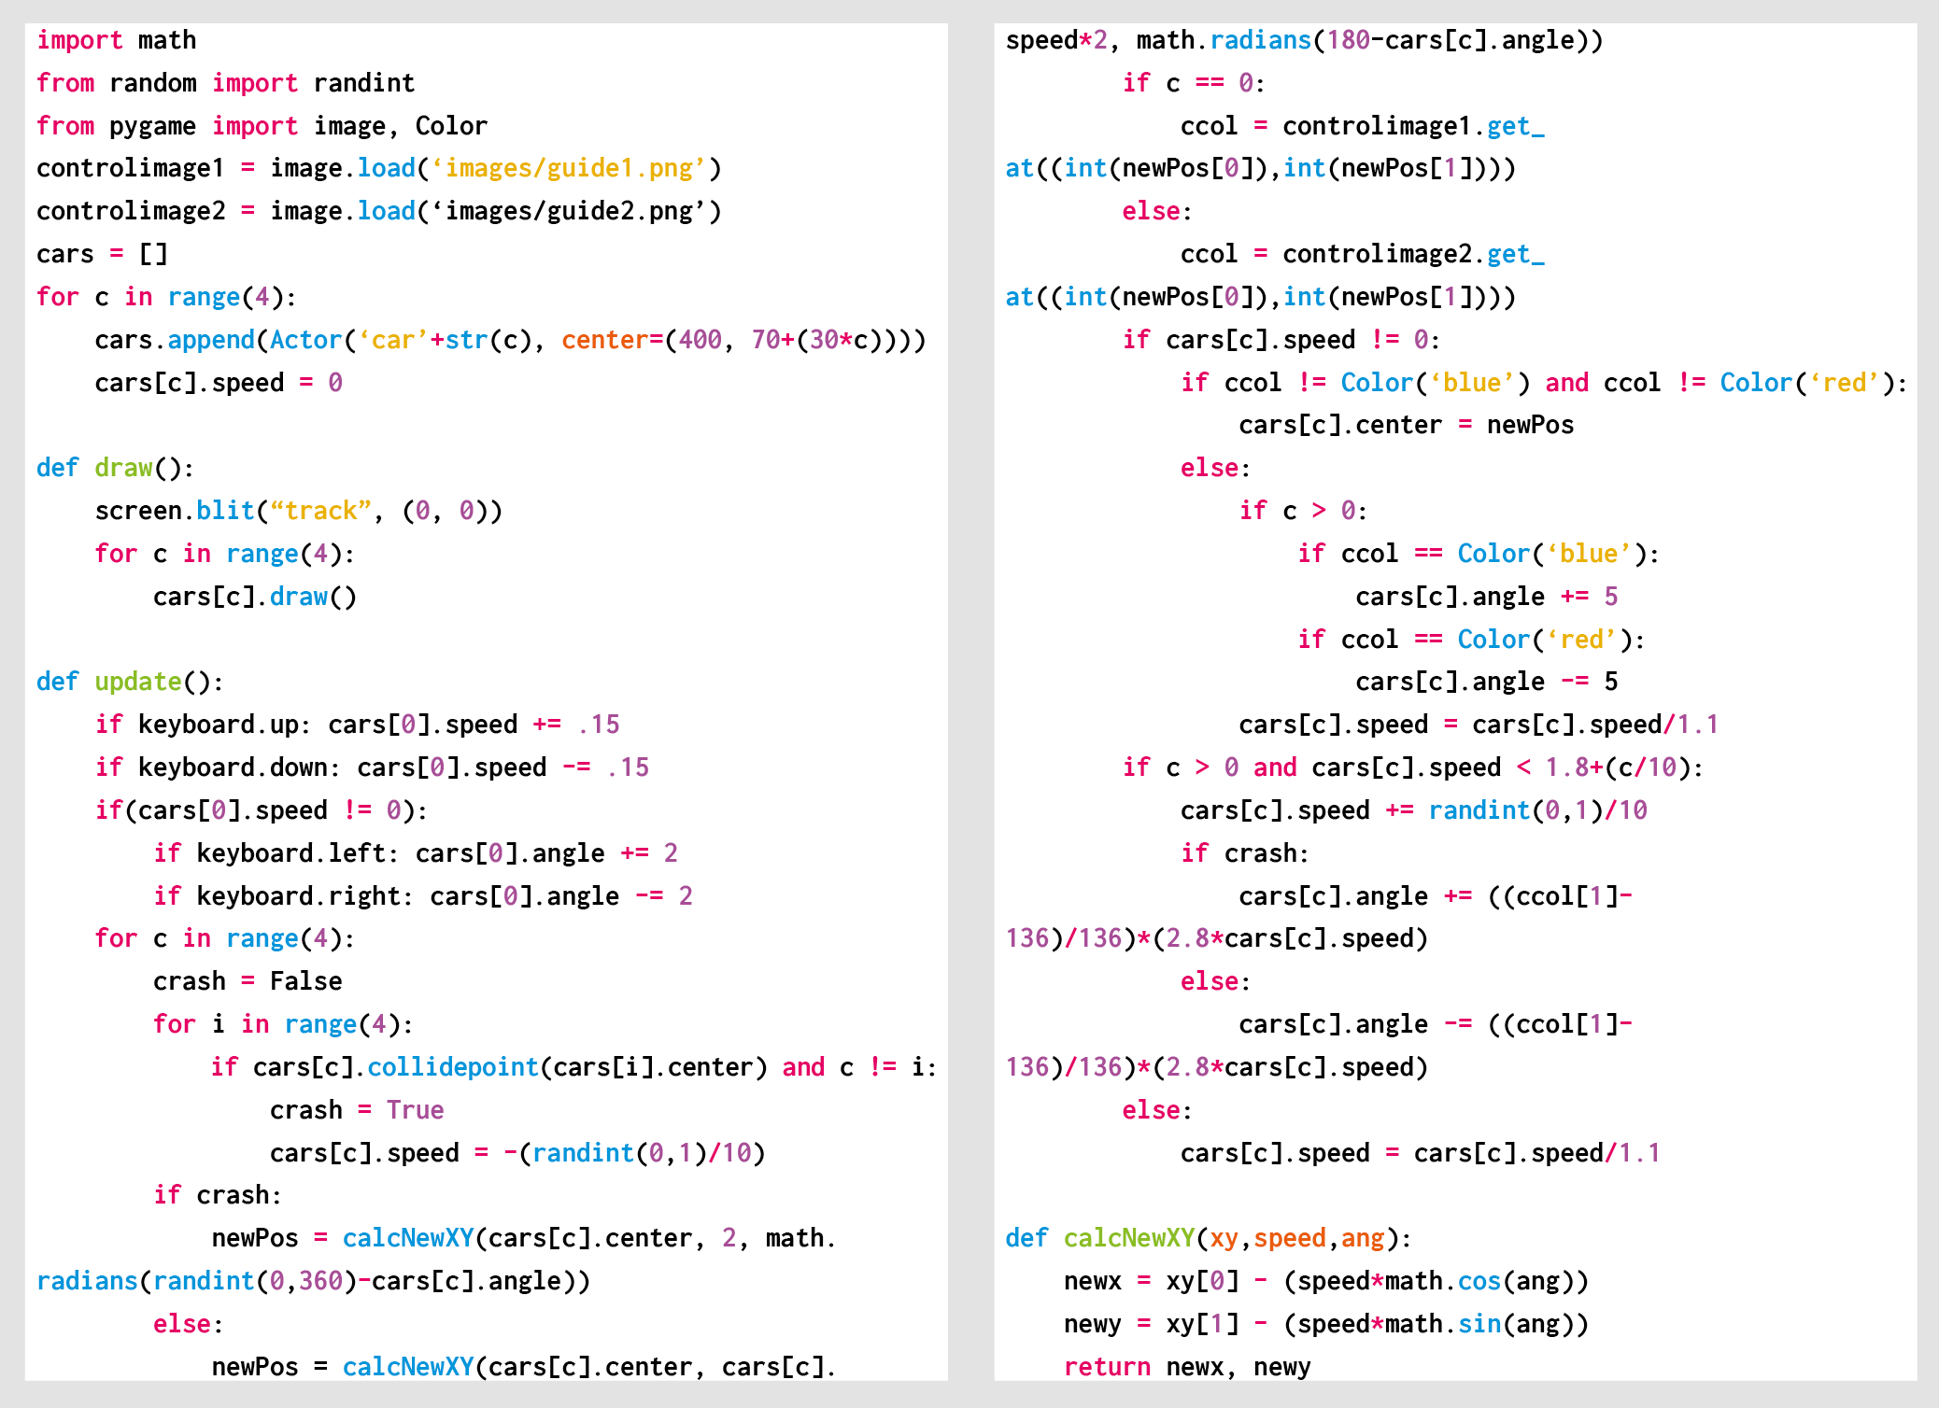Click the 'def draw():' function definition

tap(115, 468)
